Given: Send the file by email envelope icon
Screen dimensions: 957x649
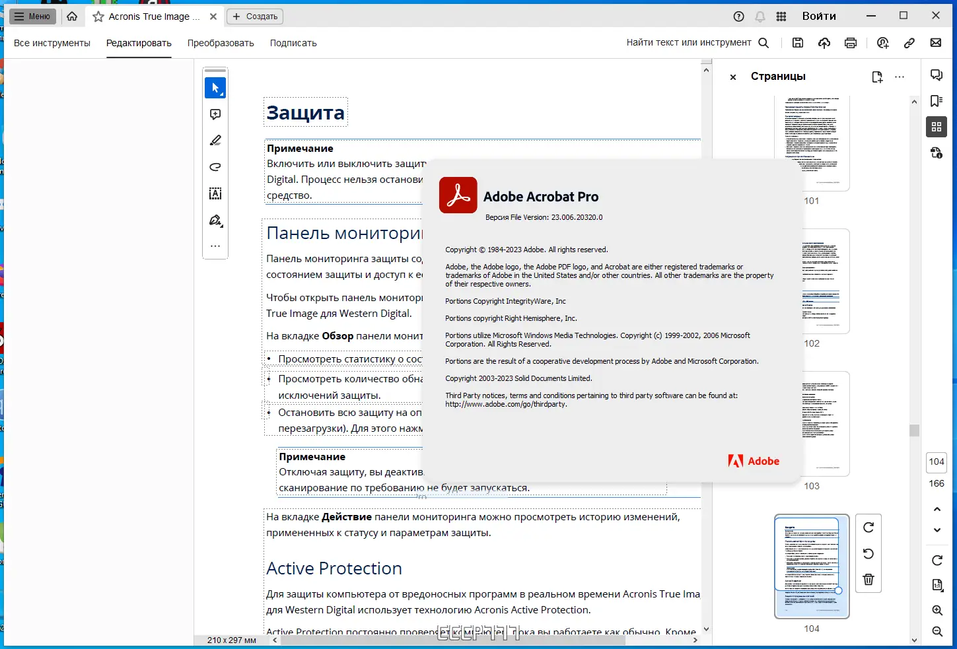Looking at the screenshot, I should [936, 43].
